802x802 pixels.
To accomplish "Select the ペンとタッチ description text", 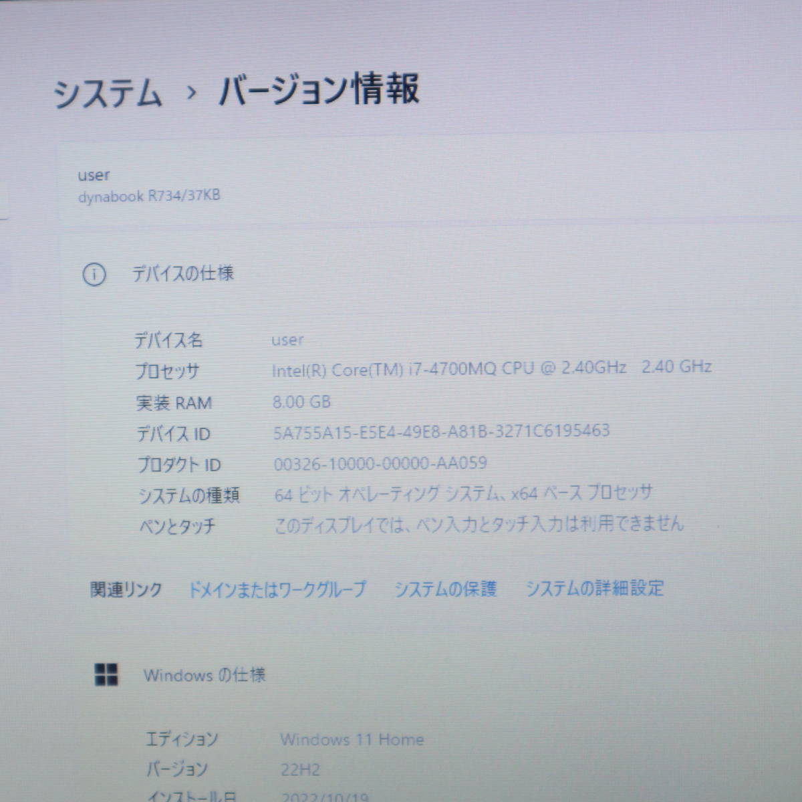I will tap(479, 523).
